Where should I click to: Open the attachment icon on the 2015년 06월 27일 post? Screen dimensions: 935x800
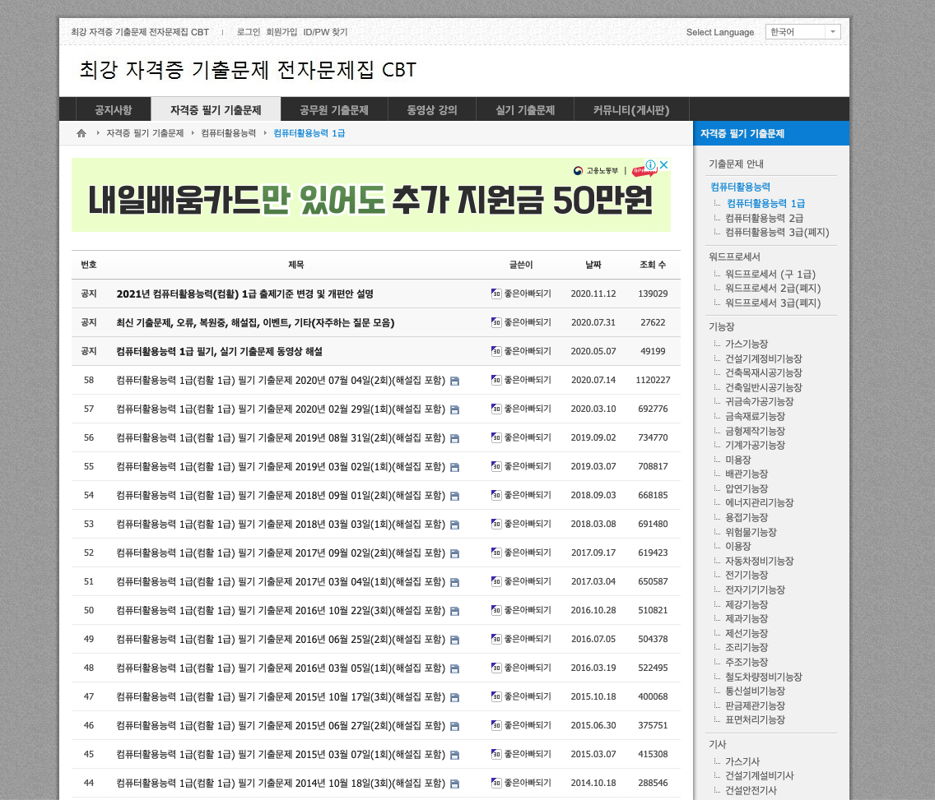coord(454,725)
